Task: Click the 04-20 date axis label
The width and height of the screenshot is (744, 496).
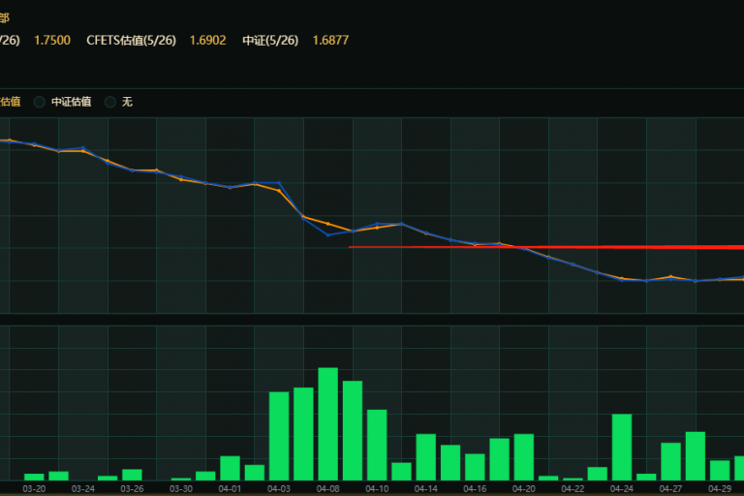Action: click(x=524, y=489)
